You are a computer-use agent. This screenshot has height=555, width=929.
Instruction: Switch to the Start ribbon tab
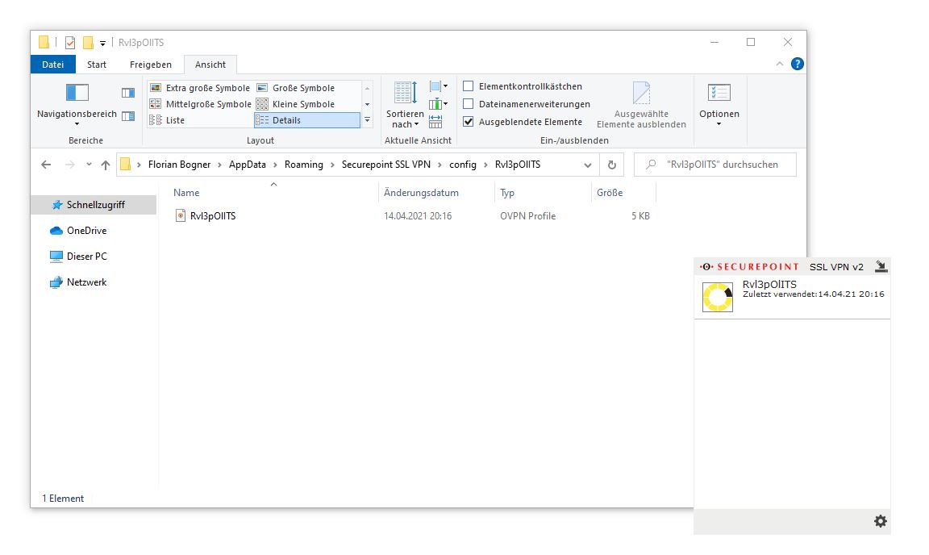pyautogui.click(x=97, y=65)
